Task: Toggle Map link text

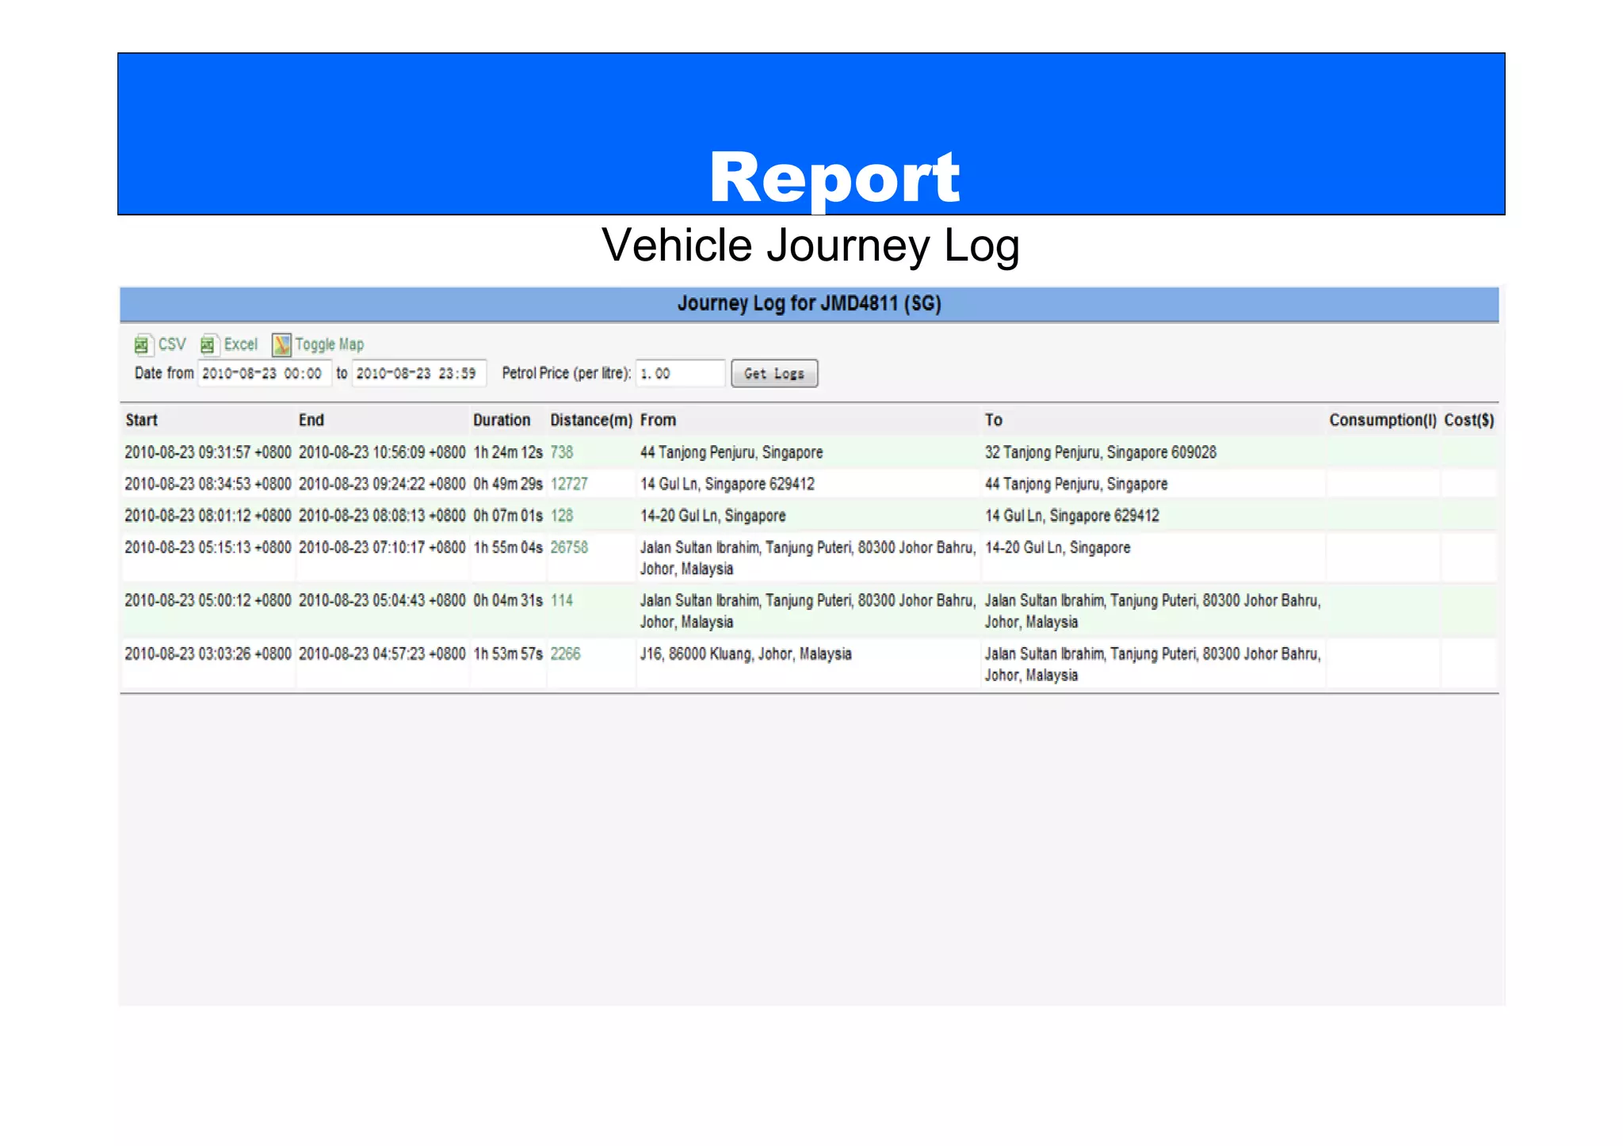Action: point(330,345)
